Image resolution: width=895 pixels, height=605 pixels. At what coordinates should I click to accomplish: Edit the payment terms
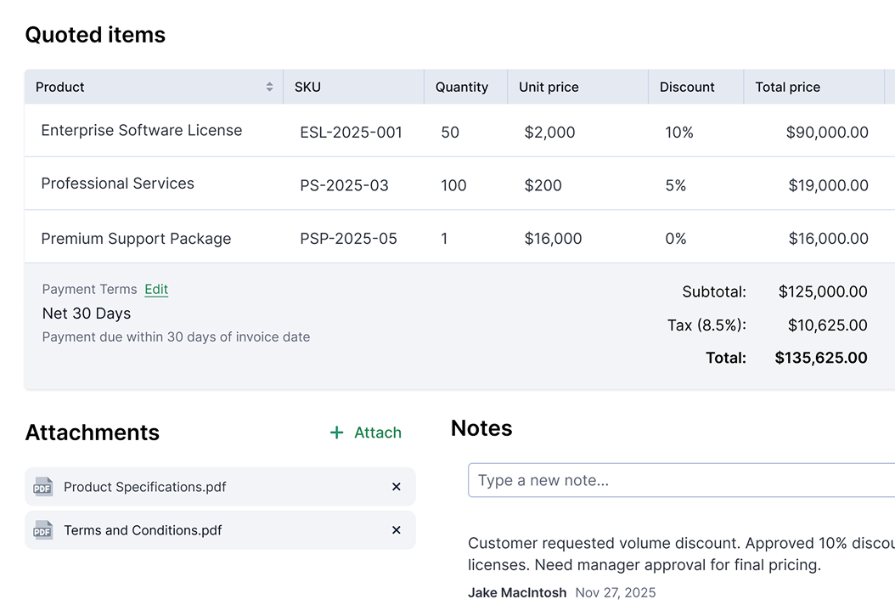click(x=156, y=289)
